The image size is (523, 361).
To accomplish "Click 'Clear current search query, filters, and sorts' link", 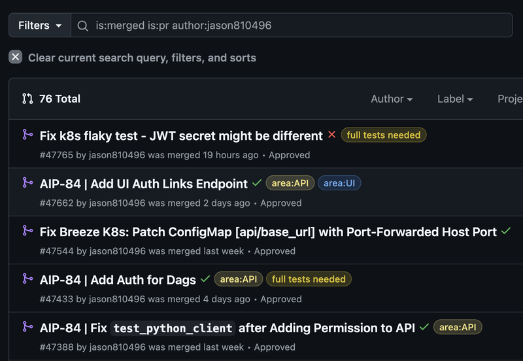I will [142, 58].
